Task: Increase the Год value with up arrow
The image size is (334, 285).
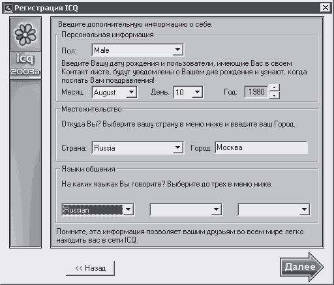Action: 274,88
